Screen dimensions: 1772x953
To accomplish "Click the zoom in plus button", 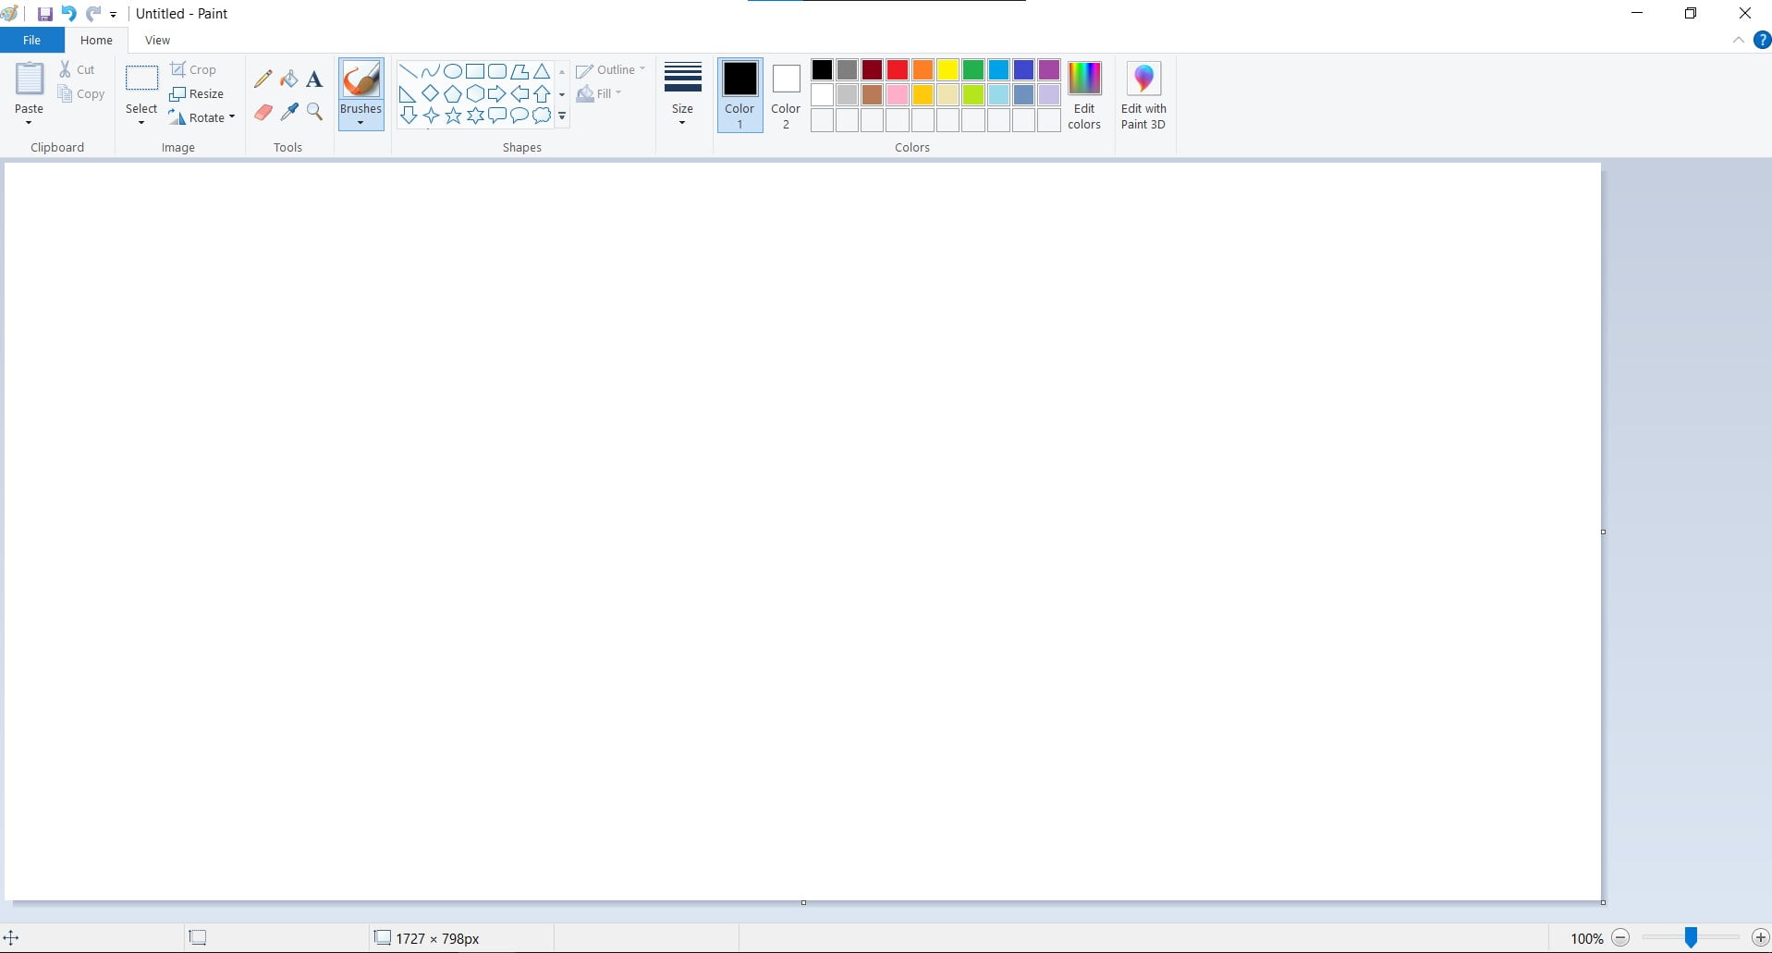I will click(1760, 937).
